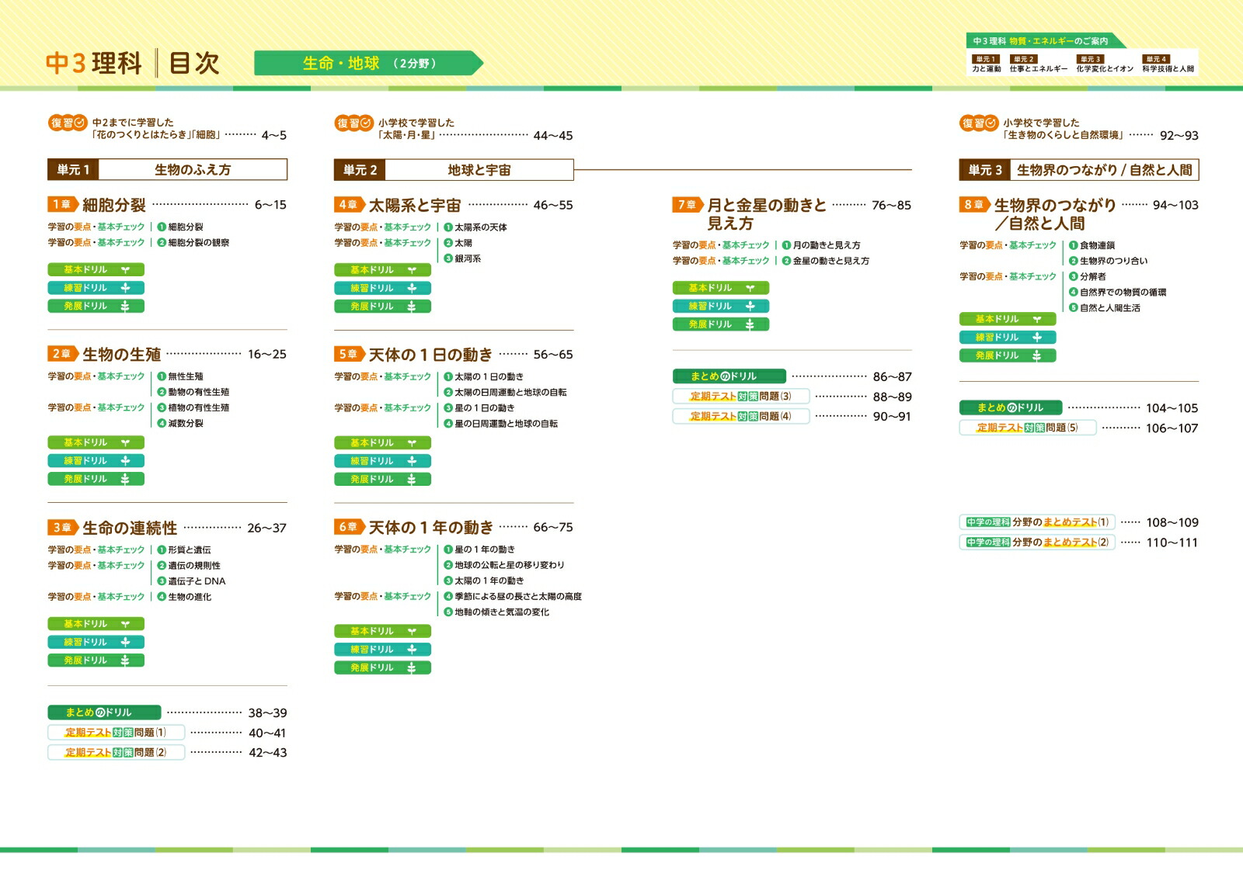The width and height of the screenshot is (1243, 877).
Task: Click the page range 26~37 for 生命の連続性
Action: click(266, 528)
